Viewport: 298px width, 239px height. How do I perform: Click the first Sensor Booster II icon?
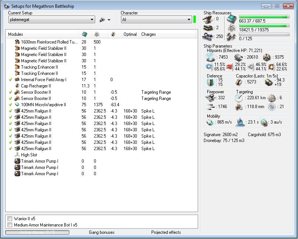click(17, 92)
